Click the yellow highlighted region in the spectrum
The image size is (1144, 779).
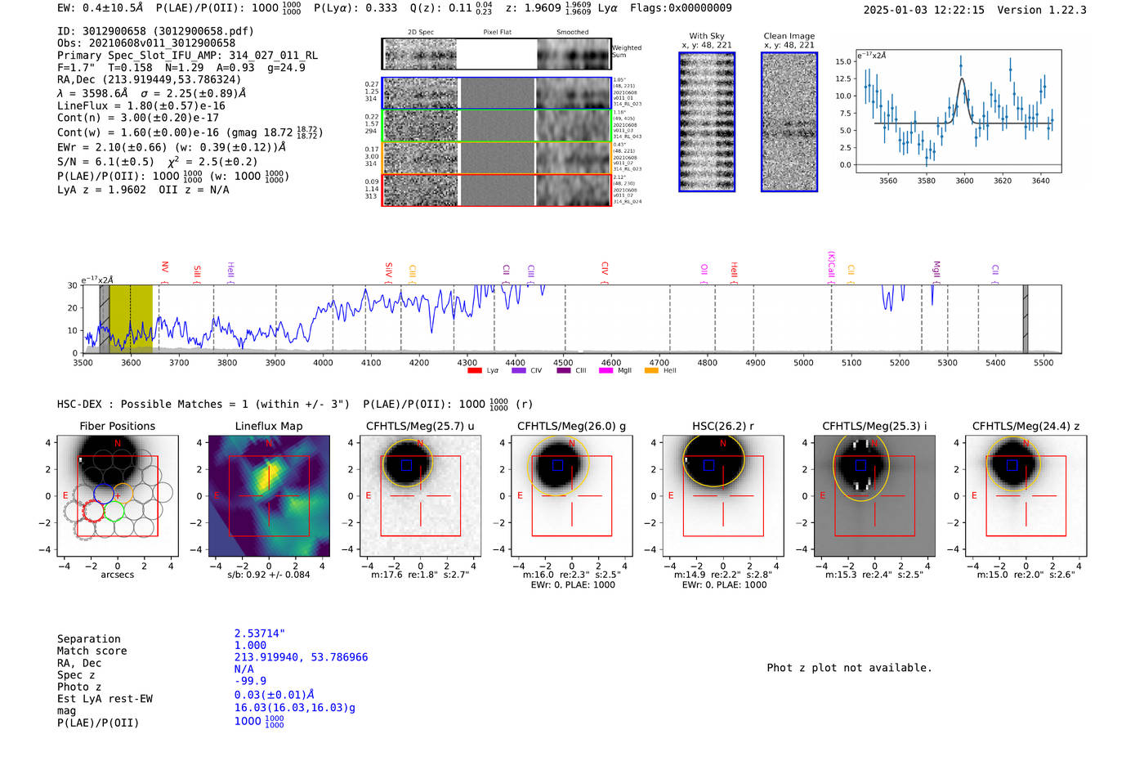tap(131, 319)
